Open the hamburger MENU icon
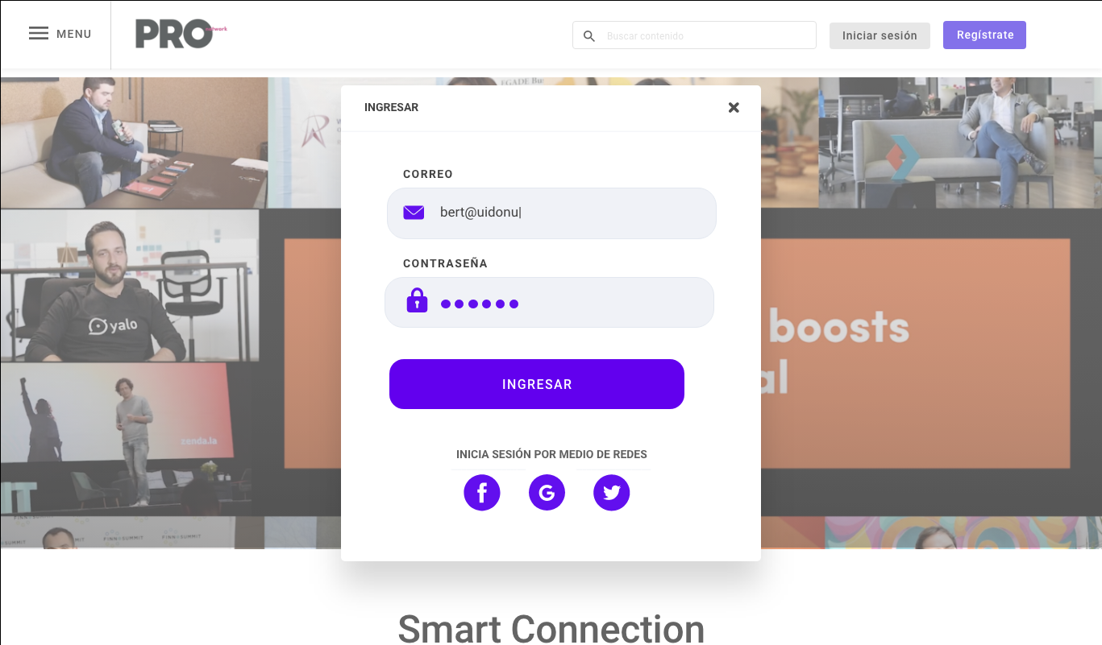1102x645 pixels. 39,34
